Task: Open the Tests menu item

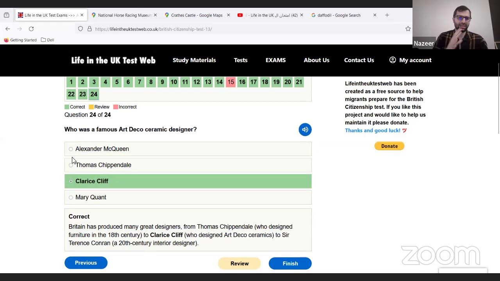Action: [x=241, y=60]
